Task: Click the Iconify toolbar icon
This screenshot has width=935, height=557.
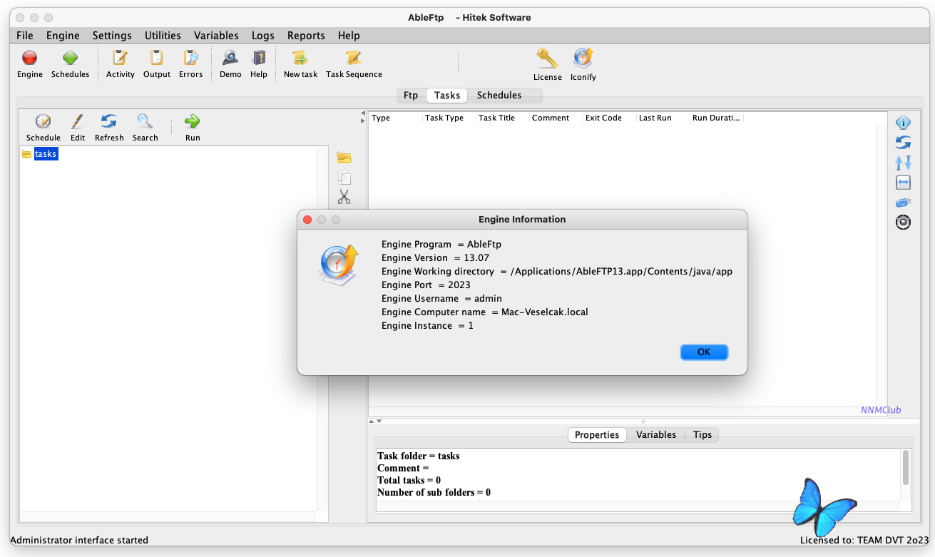Action: pyautogui.click(x=583, y=58)
